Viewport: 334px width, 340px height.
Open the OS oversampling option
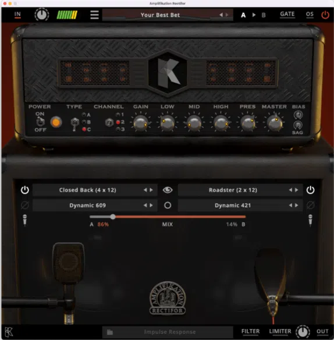coord(310,15)
